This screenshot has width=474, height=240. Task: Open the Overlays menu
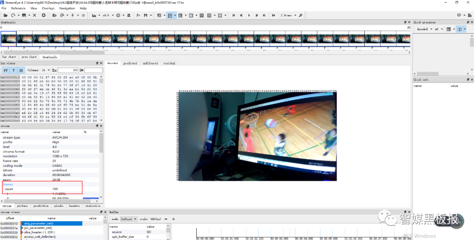48,8
